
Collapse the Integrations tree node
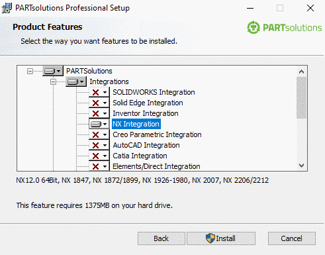(x=53, y=81)
